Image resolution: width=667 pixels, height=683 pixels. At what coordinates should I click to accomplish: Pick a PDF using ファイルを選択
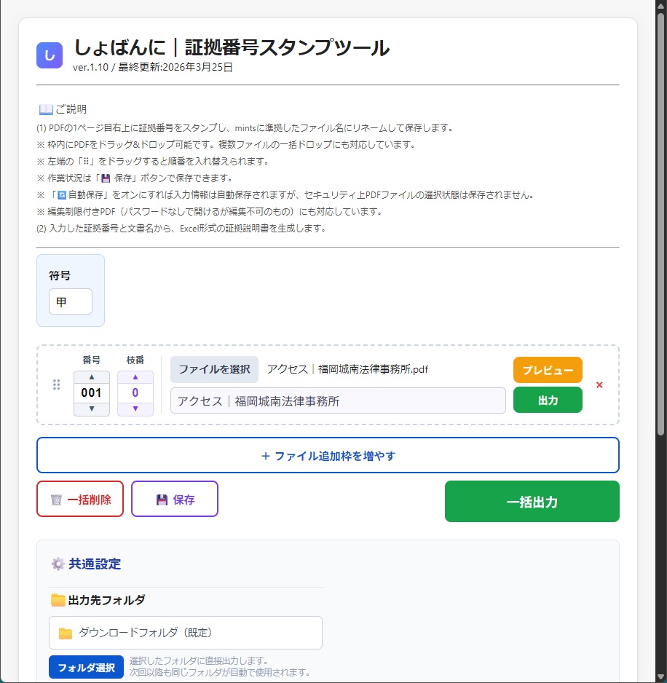pos(213,369)
